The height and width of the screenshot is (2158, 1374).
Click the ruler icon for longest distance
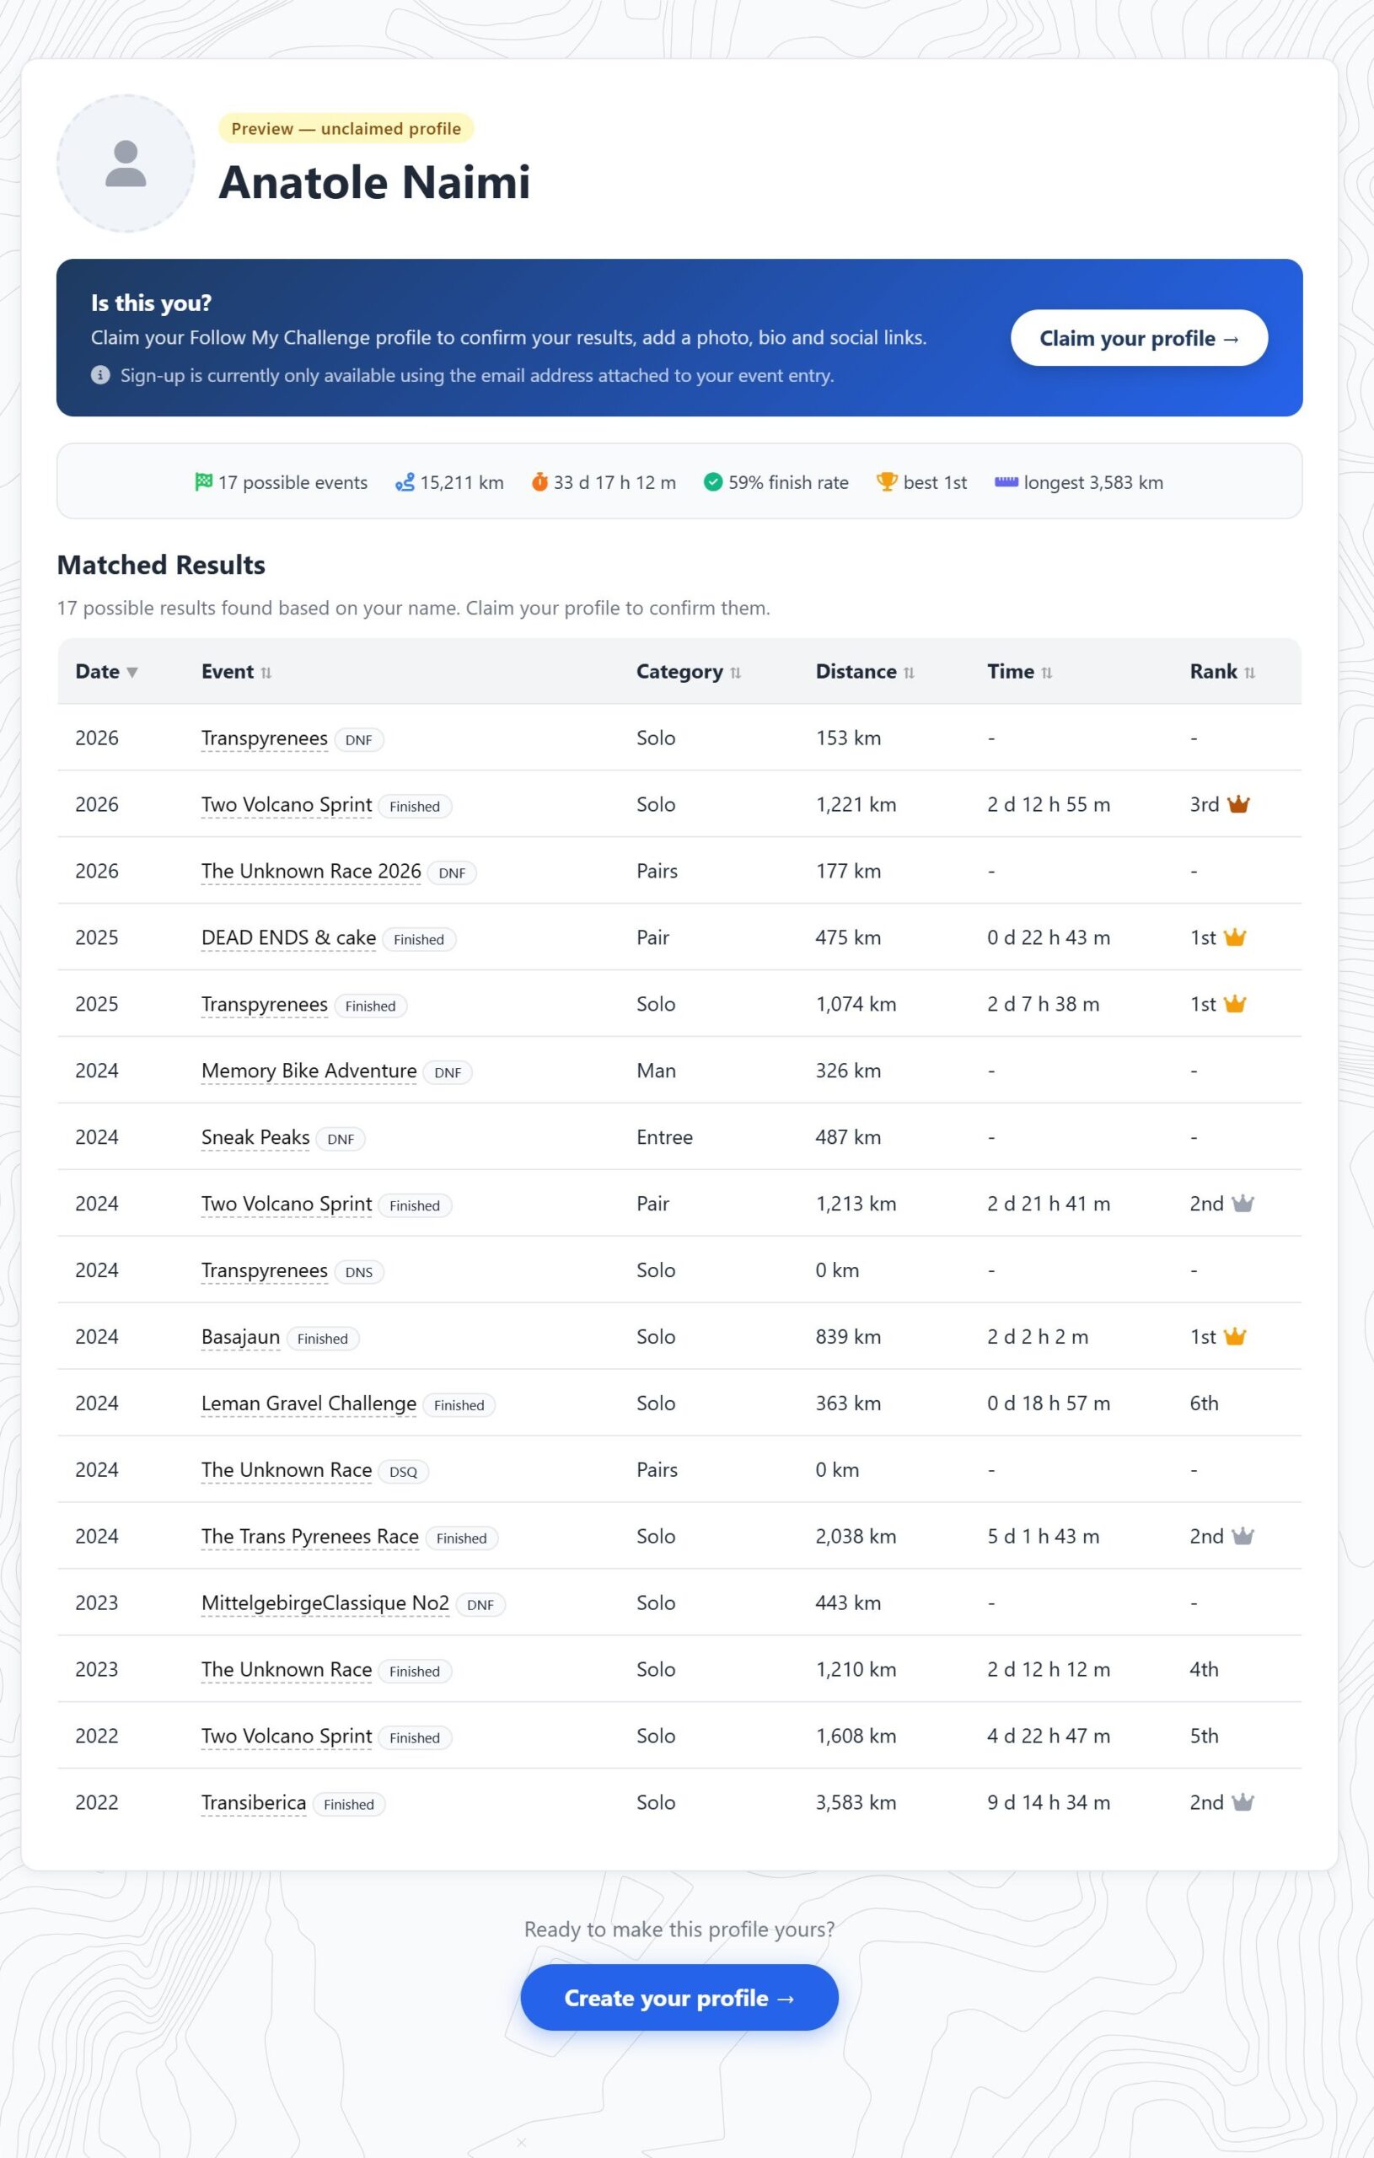click(x=1006, y=482)
